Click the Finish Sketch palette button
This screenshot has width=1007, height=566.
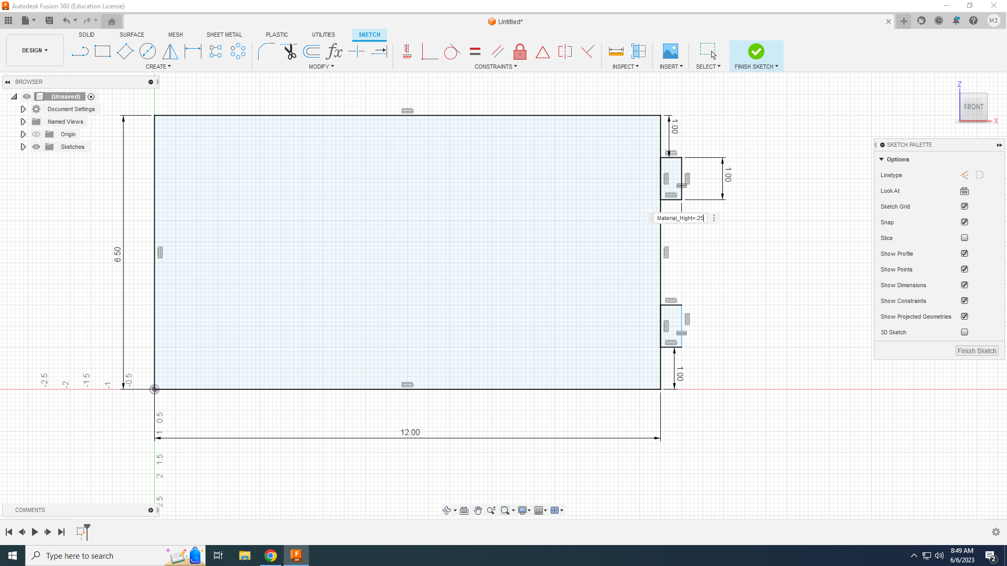click(x=976, y=351)
